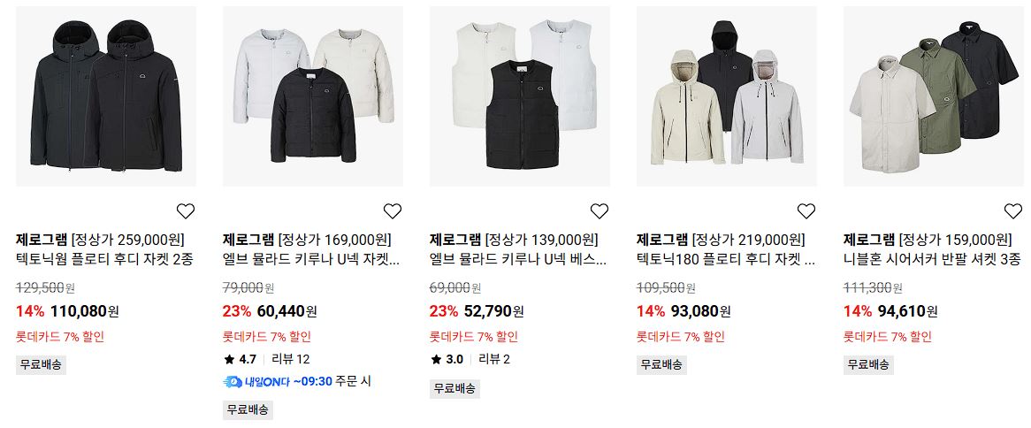Add 니블혼 시어서커 반팔 셔켓 to wishlist
This screenshot has height=428, width=1031.
pos(1013,211)
